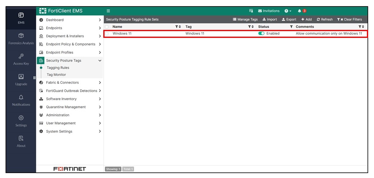This screenshot has width=374, height=178.
Task: Open the notification bell showing 3 alerts
Action: coord(302,11)
